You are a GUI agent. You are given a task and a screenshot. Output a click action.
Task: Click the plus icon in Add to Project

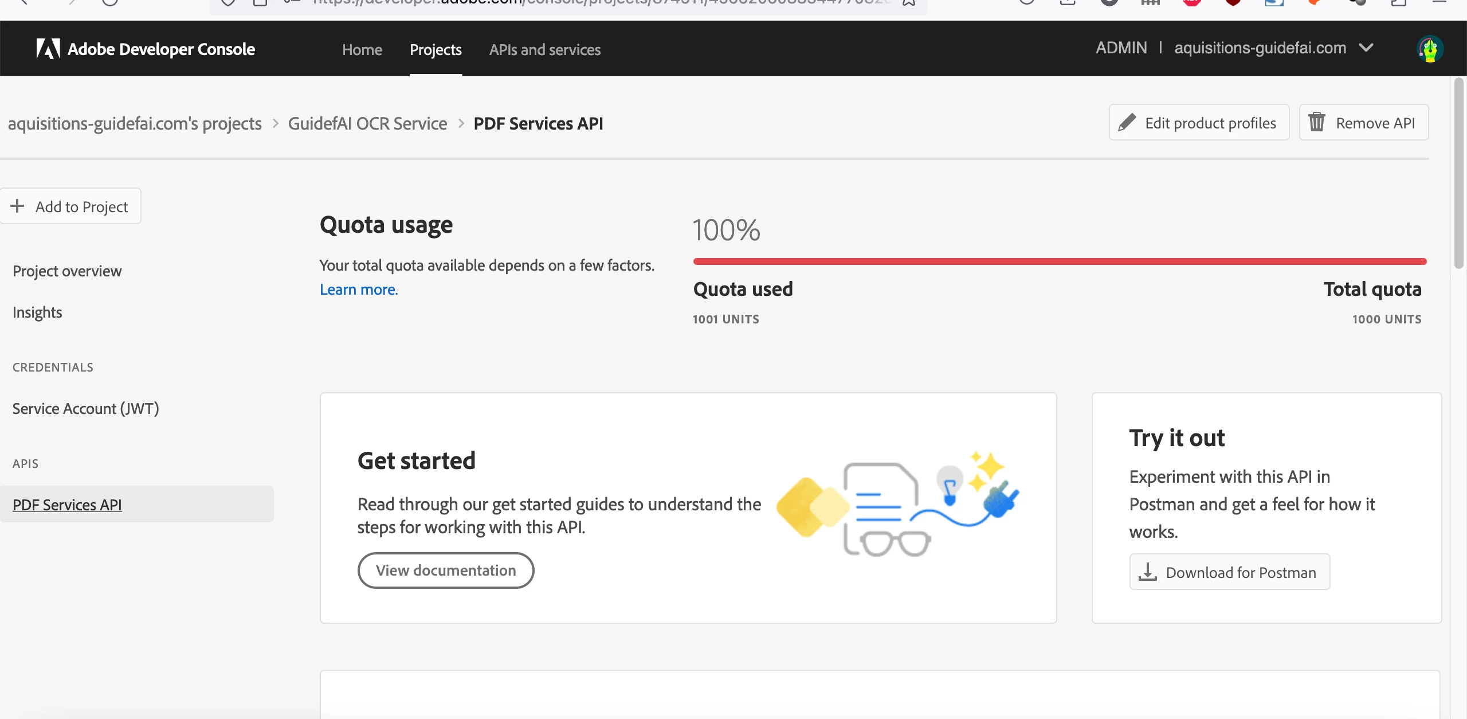tap(18, 206)
